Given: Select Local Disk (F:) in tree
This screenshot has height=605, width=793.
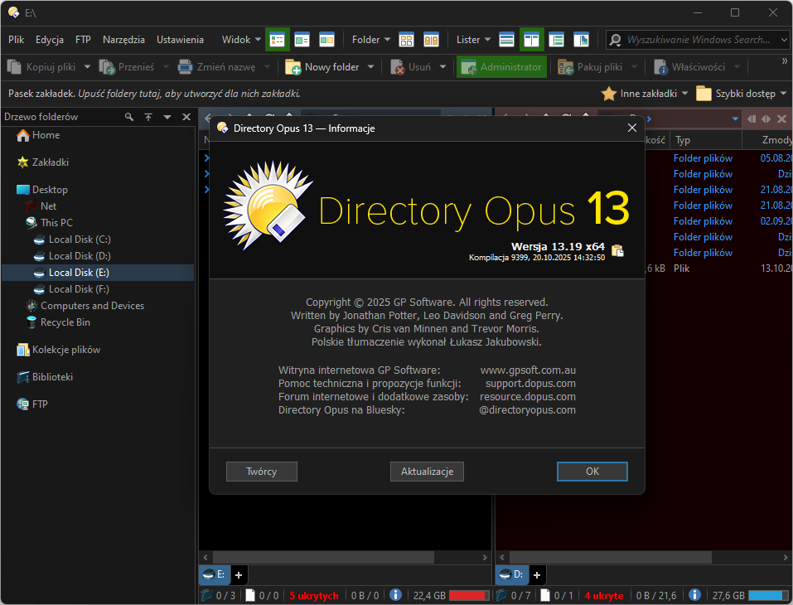Looking at the screenshot, I should (x=72, y=289).
